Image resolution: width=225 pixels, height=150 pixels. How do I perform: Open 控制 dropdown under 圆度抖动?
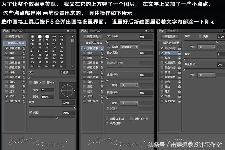coord(129,103)
